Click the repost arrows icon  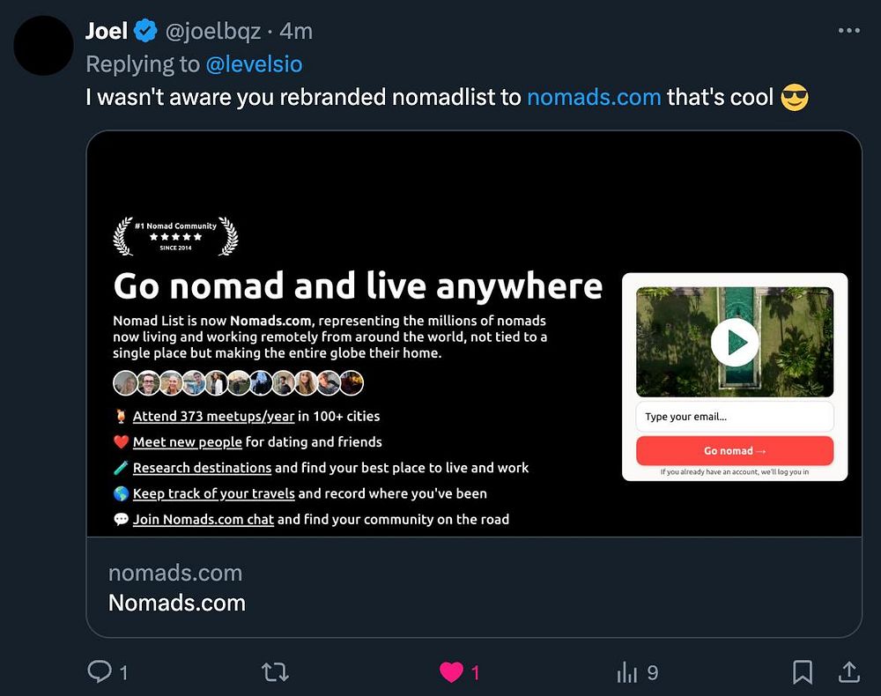(276, 673)
